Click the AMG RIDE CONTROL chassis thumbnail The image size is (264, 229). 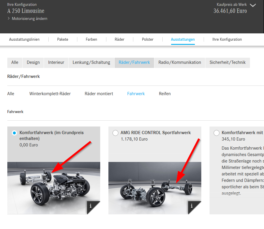click(x=155, y=188)
